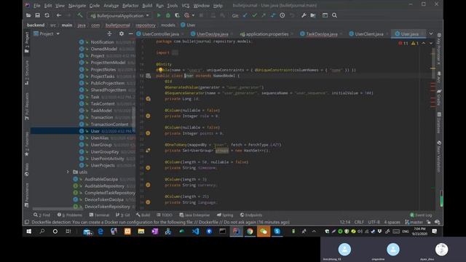Image resolution: width=466 pixels, height=262 pixels.
Task: Select DeviceTokenDaoJpa in project tree
Action: point(104,199)
